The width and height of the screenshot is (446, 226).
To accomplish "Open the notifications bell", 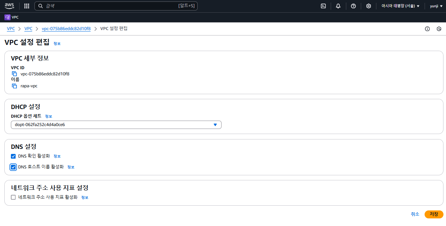I will point(338,6).
